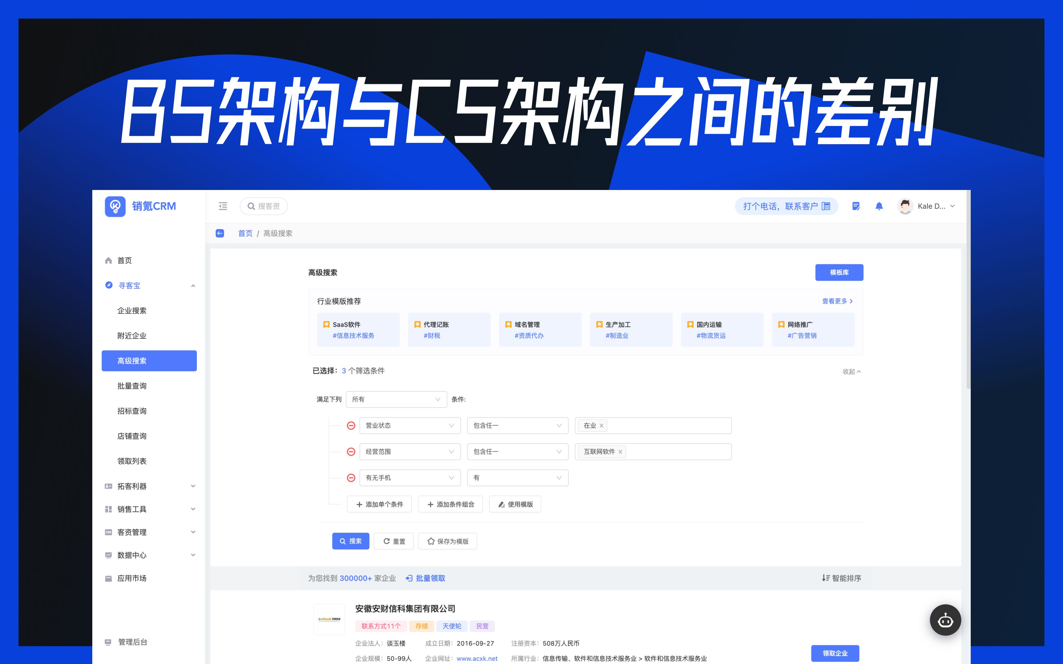Expand the 销售工具 sidebar section arrow
This screenshot has height=664, width=1063.
point(193,509)
